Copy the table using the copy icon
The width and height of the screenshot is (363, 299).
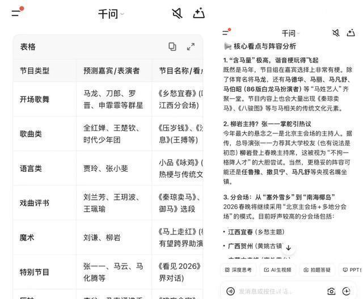coord(172,47)
